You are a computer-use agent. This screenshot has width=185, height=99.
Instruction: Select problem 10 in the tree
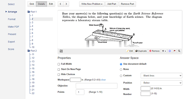(33, 47)
